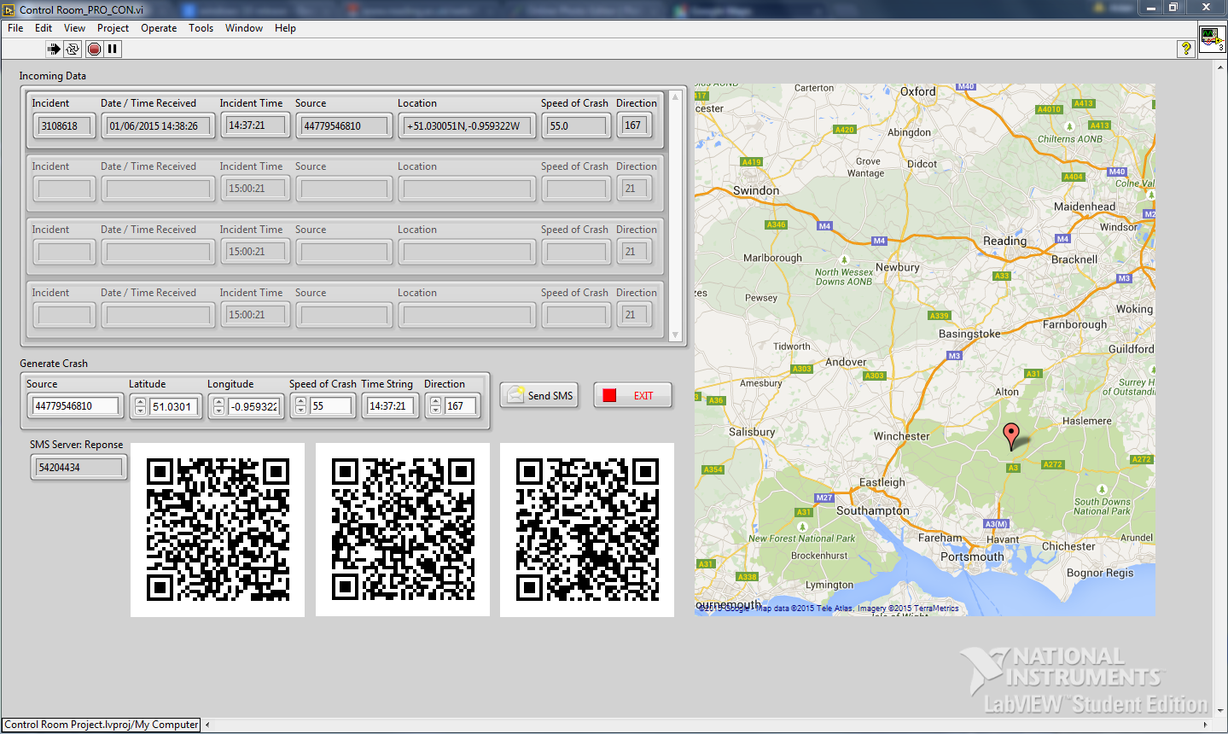This screenshot has width=1228, height=734.
Task: Click the Incoming Data scroll up arrow
Action: click(x=676, y=96)
